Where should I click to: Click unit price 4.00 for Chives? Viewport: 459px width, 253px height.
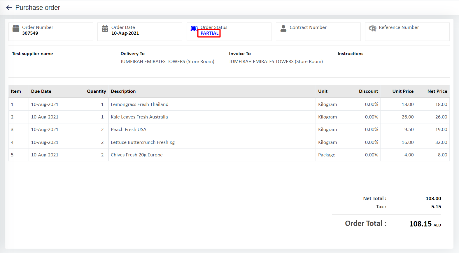coord(409,155)
